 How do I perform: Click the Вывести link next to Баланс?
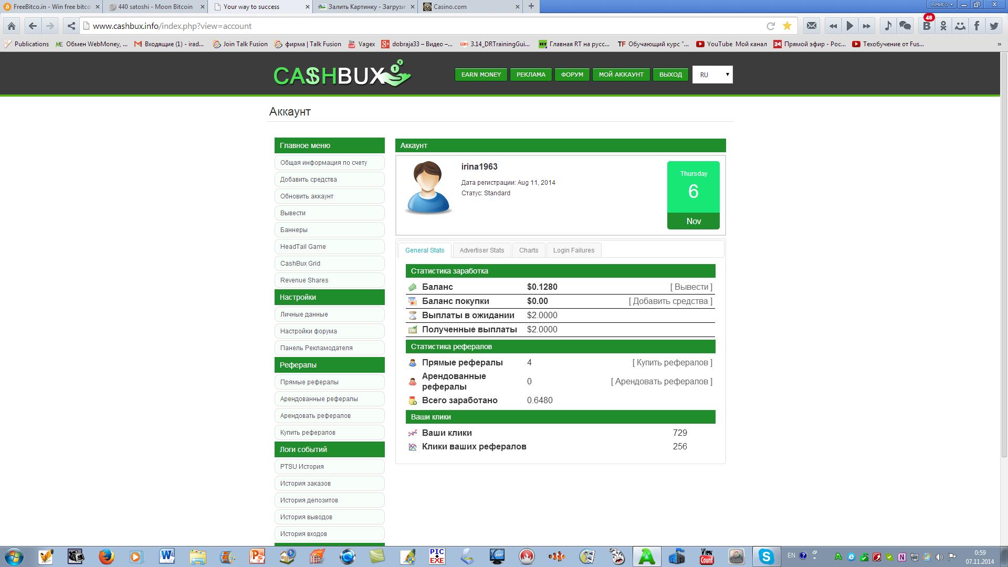[691, 287]
